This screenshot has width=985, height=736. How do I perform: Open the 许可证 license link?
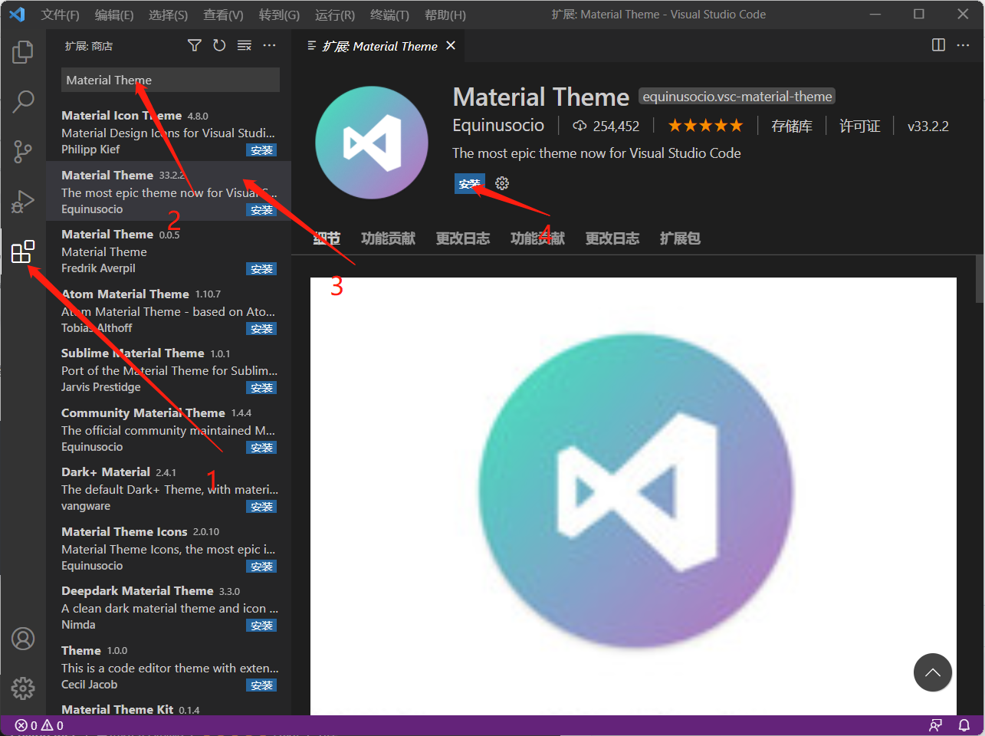pyautogui.click(x=860, y=126)
